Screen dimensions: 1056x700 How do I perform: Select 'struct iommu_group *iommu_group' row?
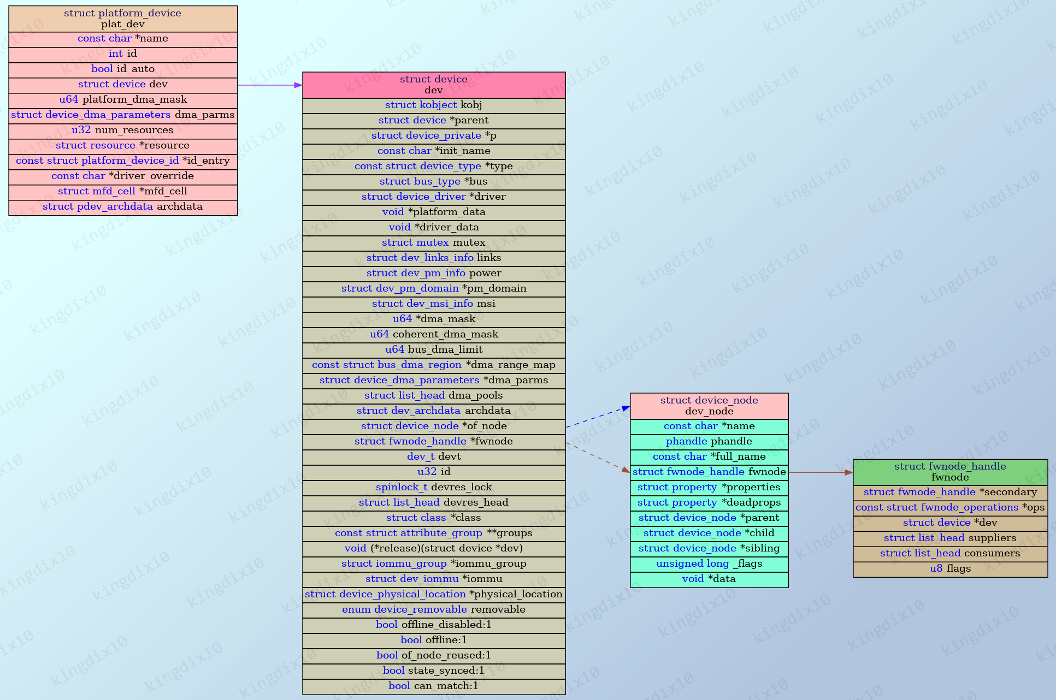click(x=434, y=565)
